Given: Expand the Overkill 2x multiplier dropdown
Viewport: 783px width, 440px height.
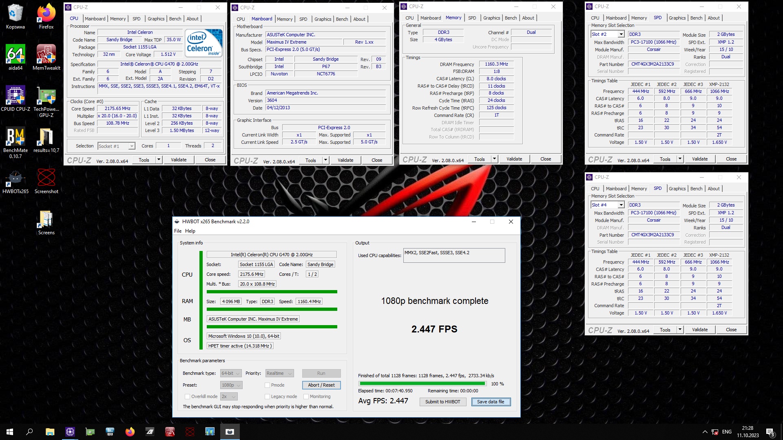Looking at the screenshot, I should [229, 396].
